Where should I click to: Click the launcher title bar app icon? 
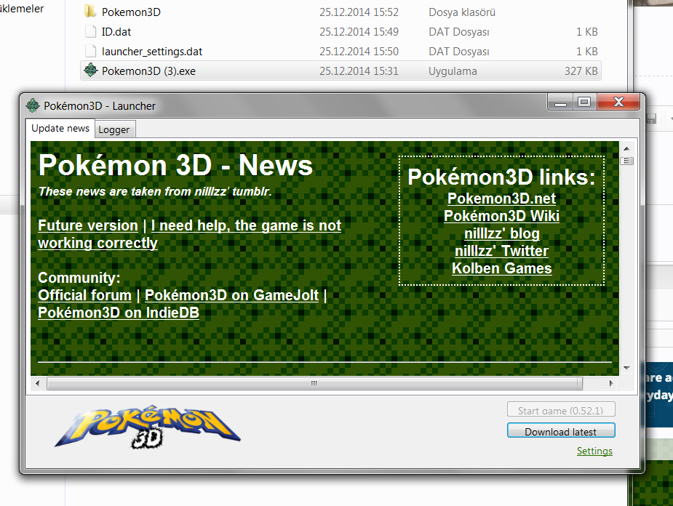click(33, 105)
